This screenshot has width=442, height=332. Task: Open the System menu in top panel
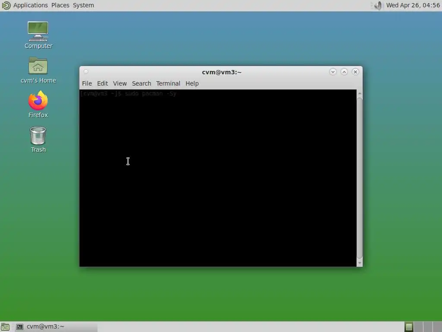pyautogui.click(x=83, y=5)
